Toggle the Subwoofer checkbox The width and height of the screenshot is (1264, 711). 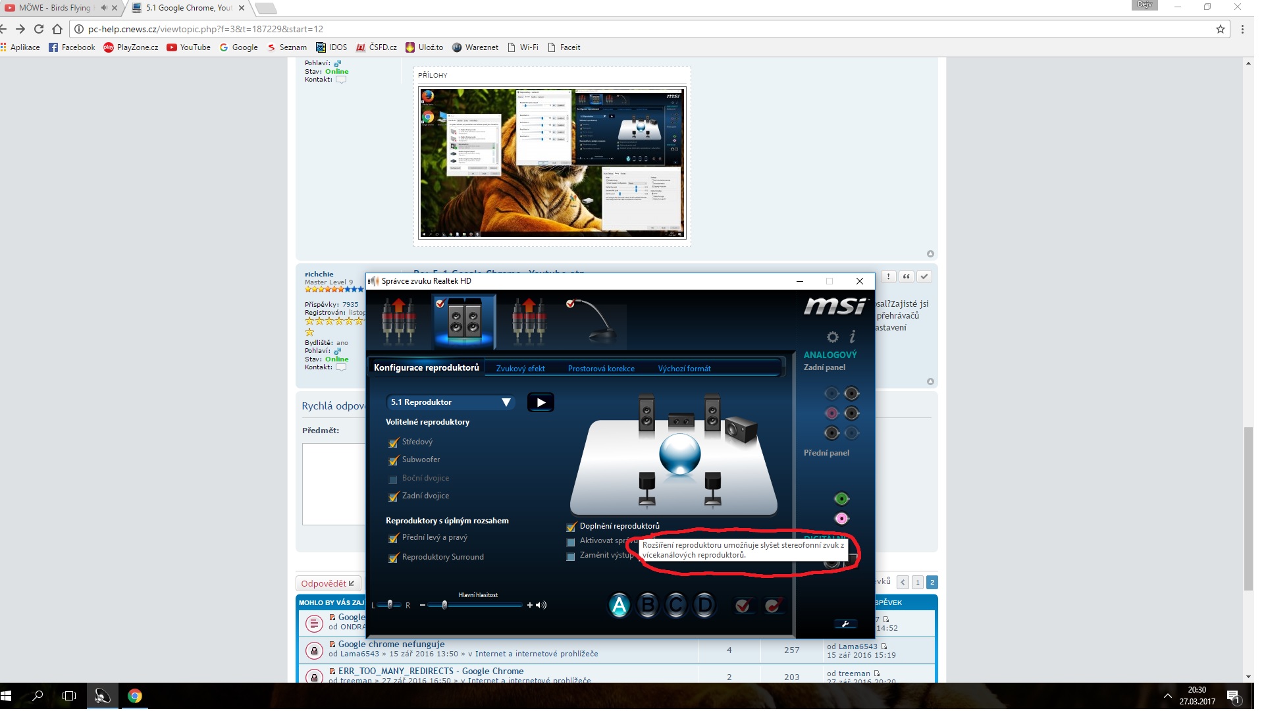pyautogui.click(x=394, y=460)
